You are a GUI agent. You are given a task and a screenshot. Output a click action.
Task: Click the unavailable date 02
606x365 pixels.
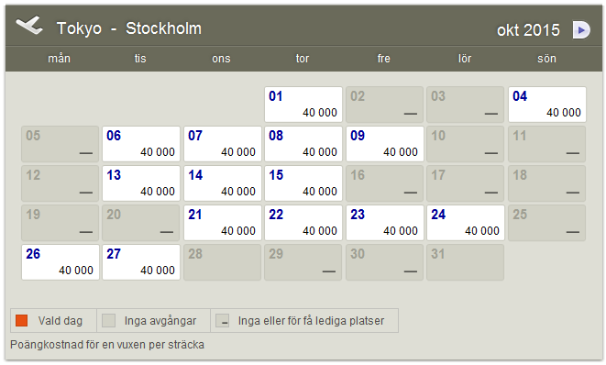(384, 105)
